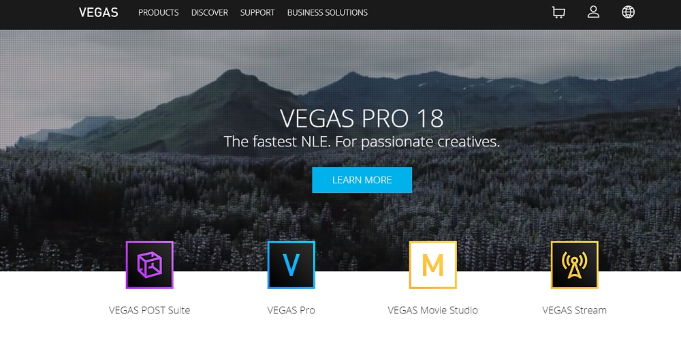Open the DISCOVER menu
This screenshot has height=340, width=681.
point(209,13)
